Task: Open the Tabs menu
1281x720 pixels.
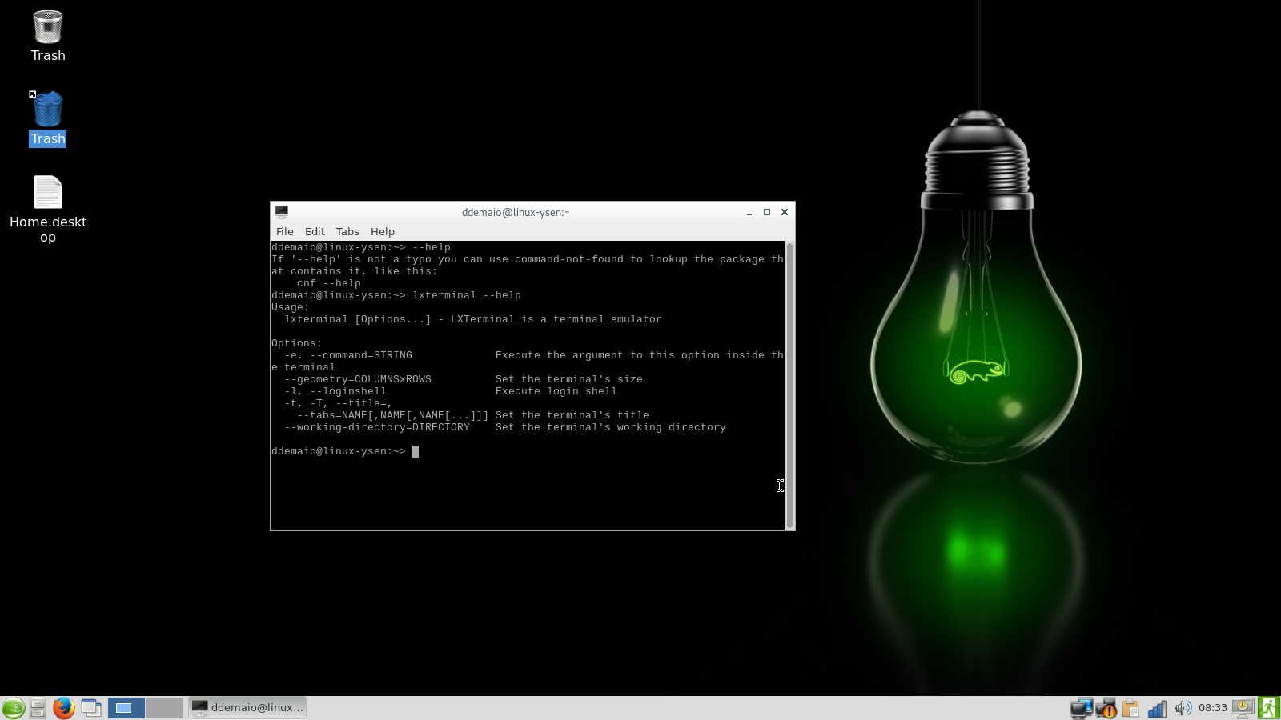Action: (x=347, y=232)
